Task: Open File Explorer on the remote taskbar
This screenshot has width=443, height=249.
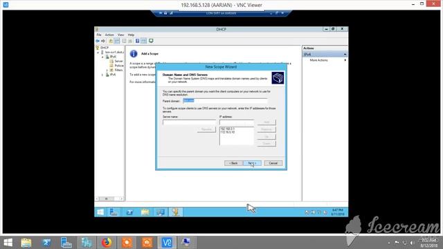Action: click(x=145, y=212)
